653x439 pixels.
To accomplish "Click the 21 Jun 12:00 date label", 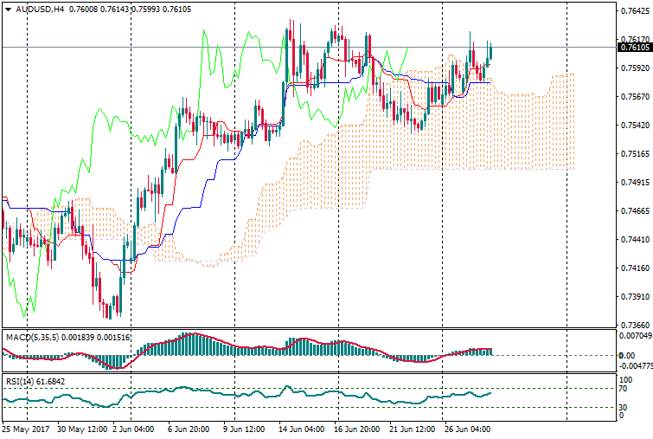I will coord(413,429).
